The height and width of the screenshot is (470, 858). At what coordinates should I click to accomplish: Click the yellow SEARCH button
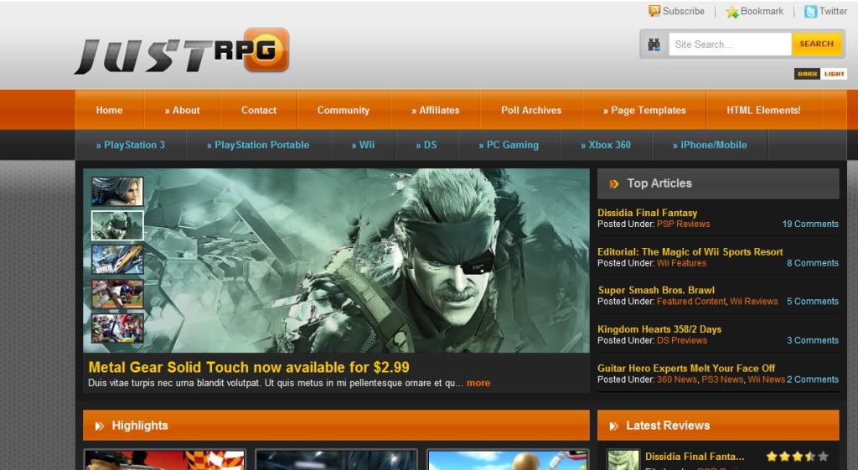pyautogui.click(x=816, y=44)
